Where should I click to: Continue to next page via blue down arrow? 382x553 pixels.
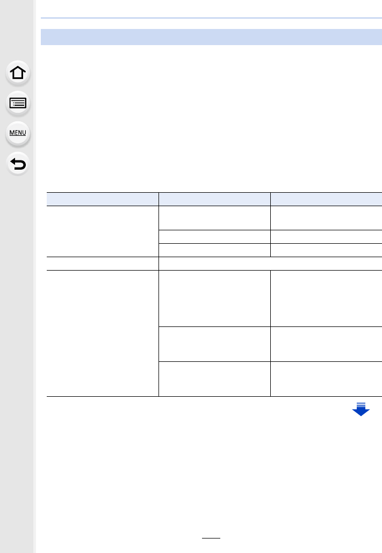361,409
